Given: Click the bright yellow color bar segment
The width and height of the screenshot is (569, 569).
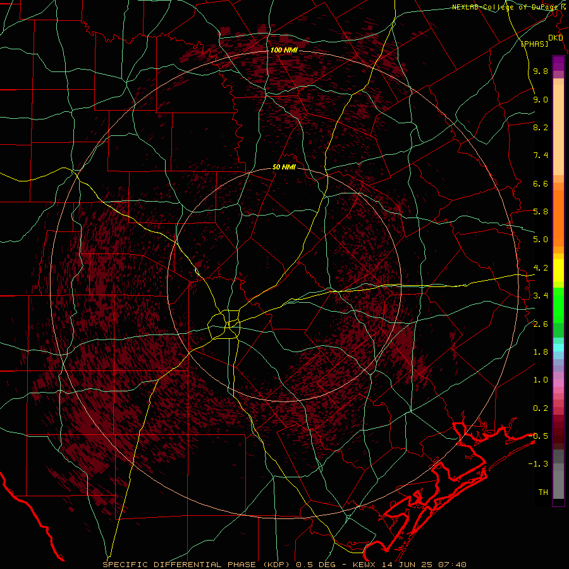Looking at the screenshot, I should coord(558,271).
